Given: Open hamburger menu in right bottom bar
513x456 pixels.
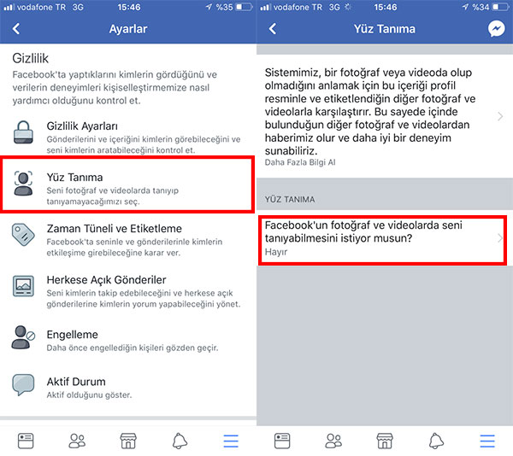Looking at the screenshot, I should [487, 441].
